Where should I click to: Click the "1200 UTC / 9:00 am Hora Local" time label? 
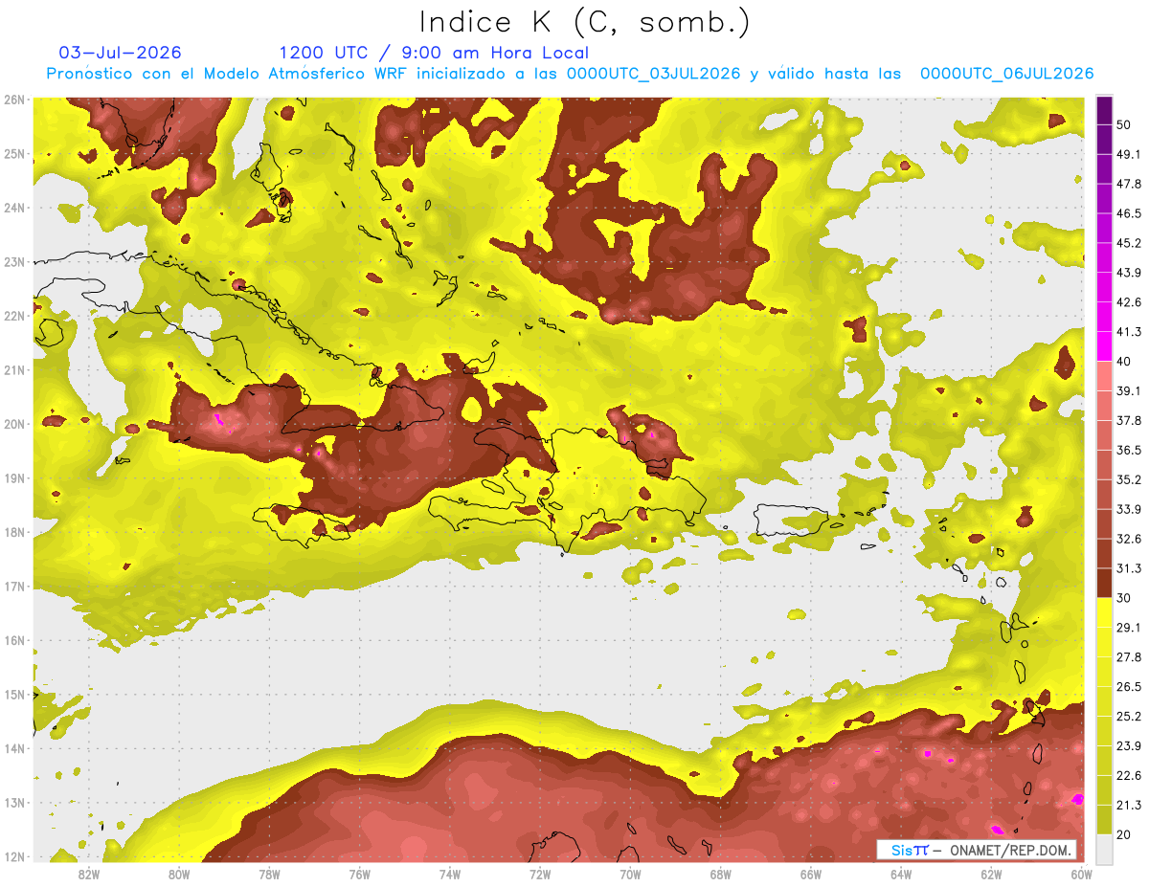coord(434,53)
